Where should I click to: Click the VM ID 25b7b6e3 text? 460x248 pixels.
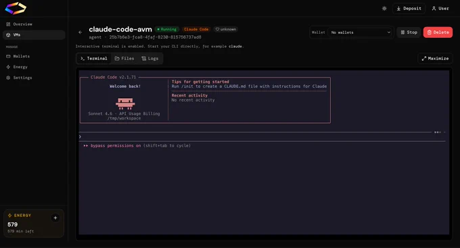click(x=155, y=37)
